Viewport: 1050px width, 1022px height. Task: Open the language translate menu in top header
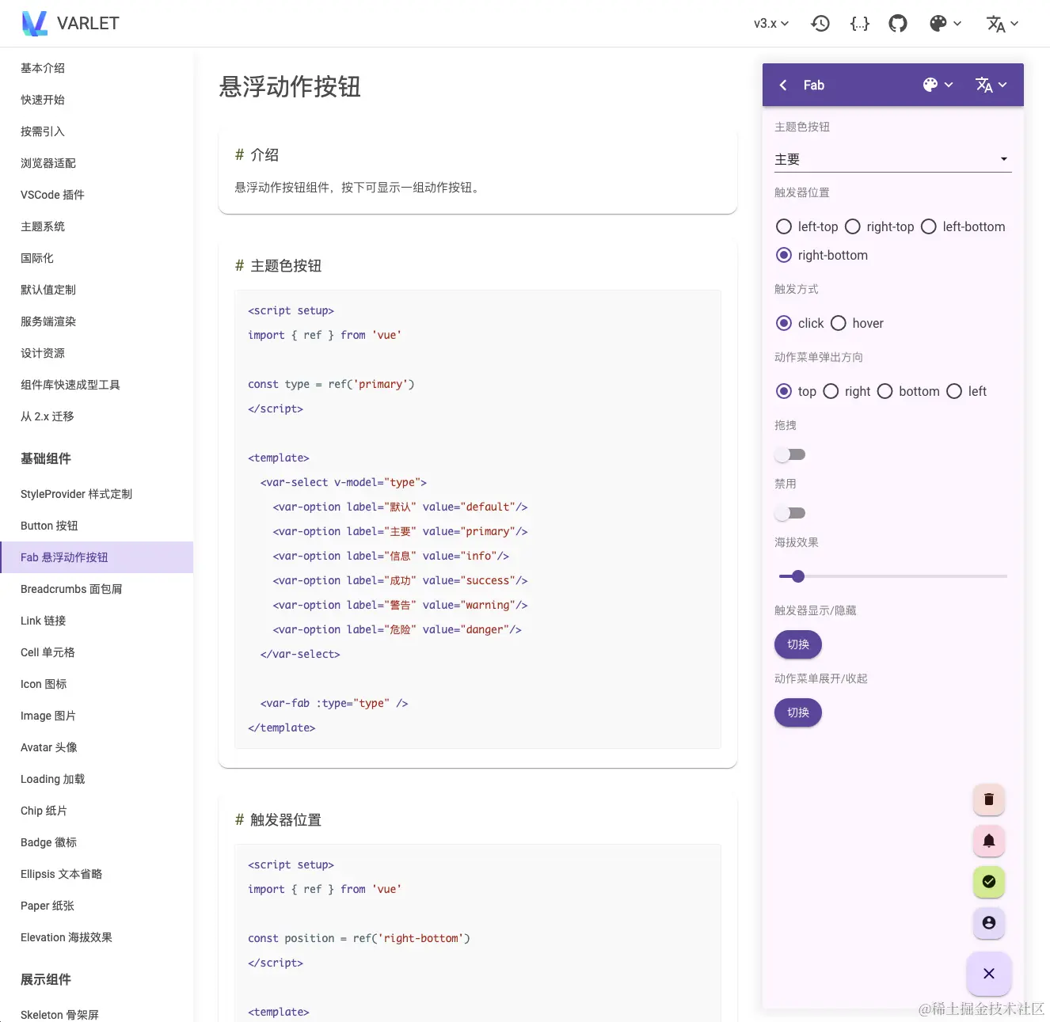pos(1002,24)
